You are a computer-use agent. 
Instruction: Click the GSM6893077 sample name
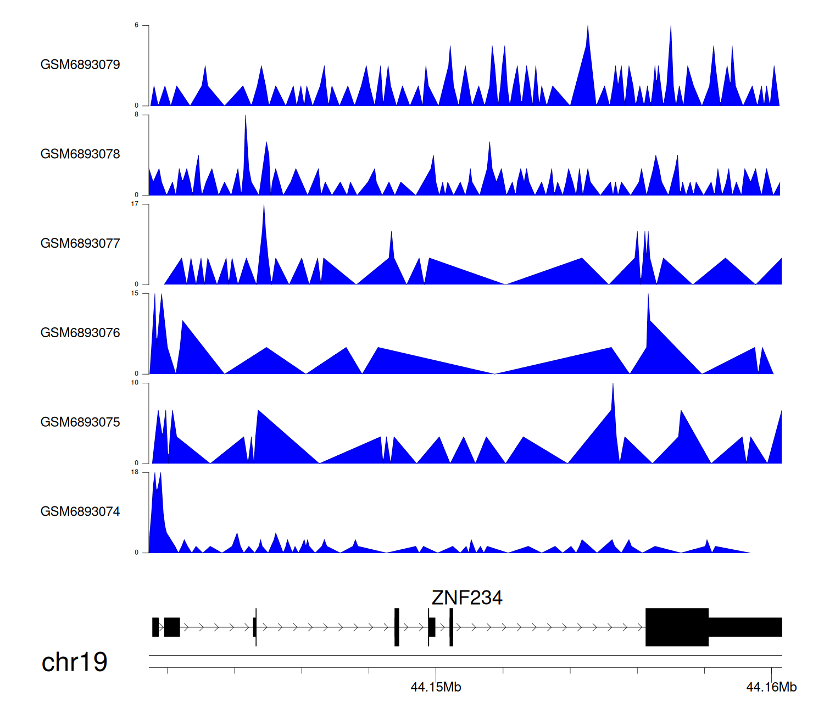click(80, 244)
